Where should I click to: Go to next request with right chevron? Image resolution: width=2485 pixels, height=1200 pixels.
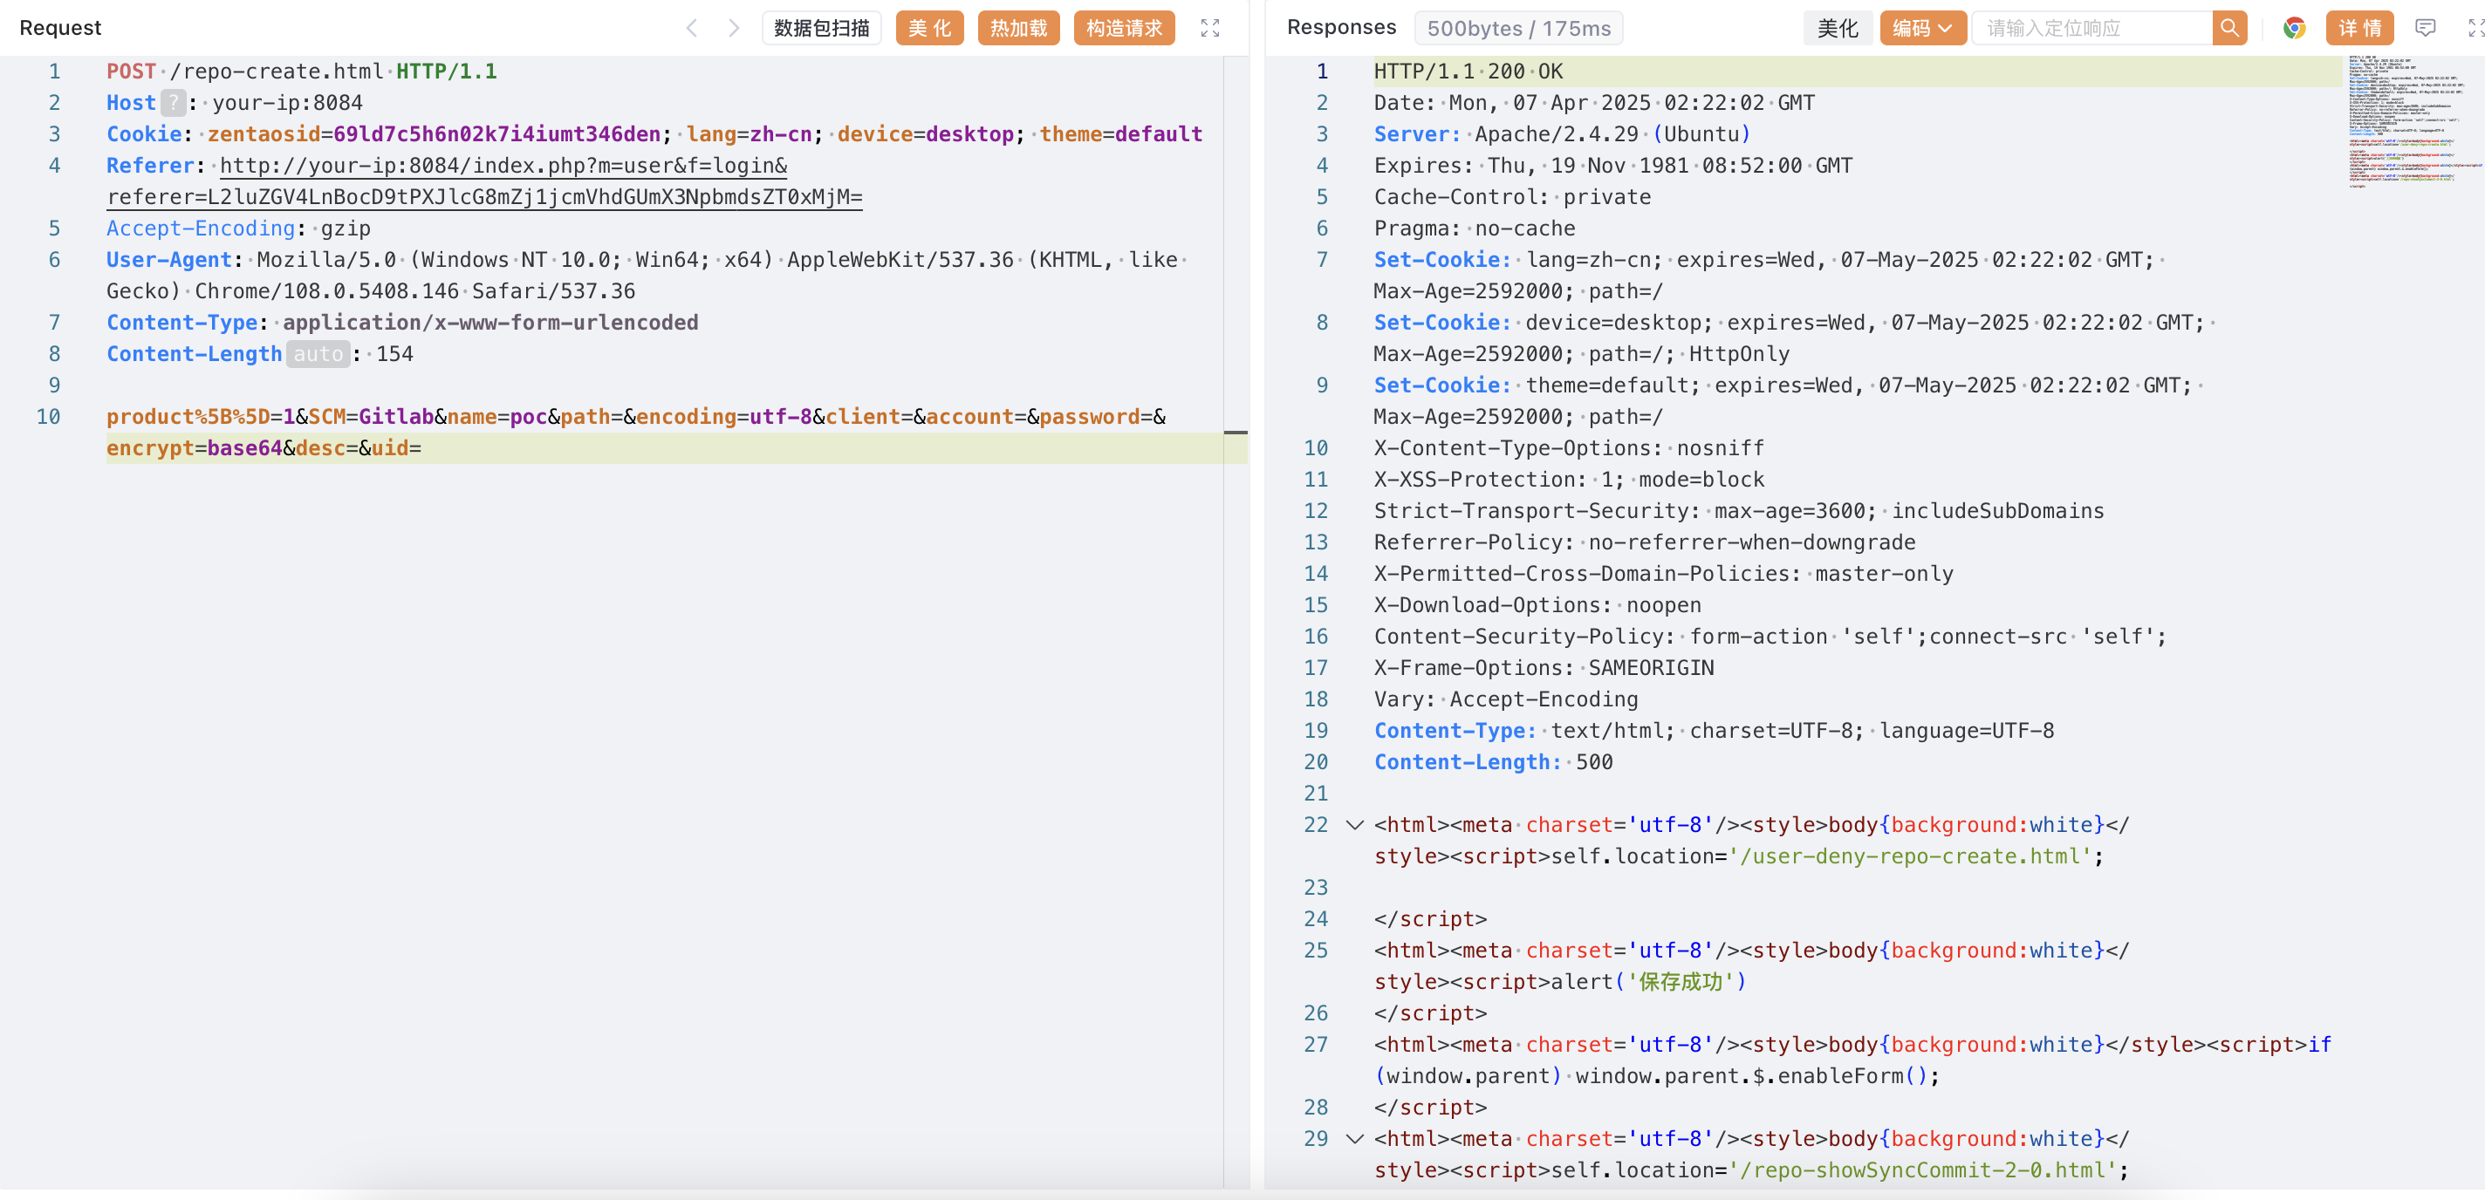click(x=733, y=28)
